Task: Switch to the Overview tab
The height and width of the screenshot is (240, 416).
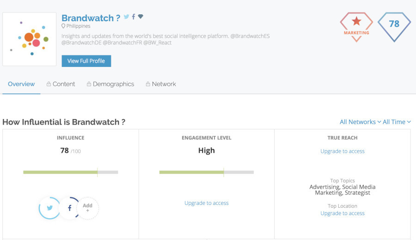Action: (21, 84)
